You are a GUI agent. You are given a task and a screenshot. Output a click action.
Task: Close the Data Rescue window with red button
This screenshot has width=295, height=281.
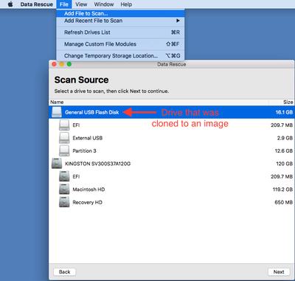pyautogui.click(x=54, y=64)
